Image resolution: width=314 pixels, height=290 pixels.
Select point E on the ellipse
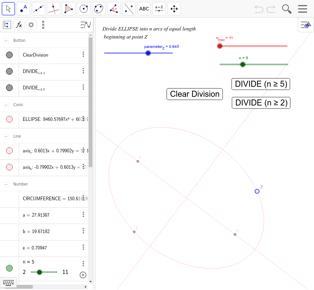pos(134,232)
